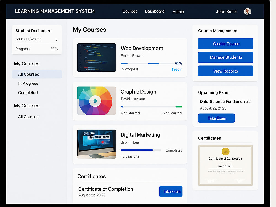Viewport: 276px width, 207px height.
Task: Click the 'August: 22, 20:23' certificate date
Action: [x=92, y=195]
